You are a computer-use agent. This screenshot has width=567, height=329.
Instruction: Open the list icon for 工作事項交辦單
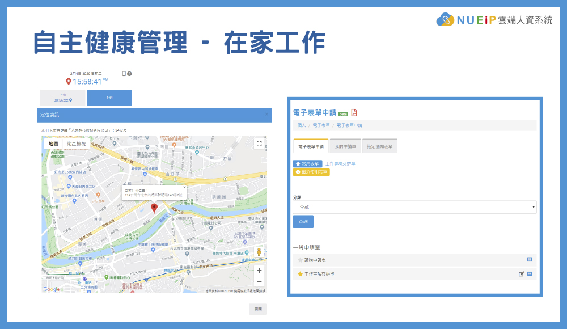pyautogui.click(x=530, y=274)
